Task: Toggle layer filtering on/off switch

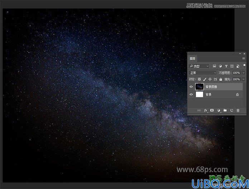Action: click(244, 66)
